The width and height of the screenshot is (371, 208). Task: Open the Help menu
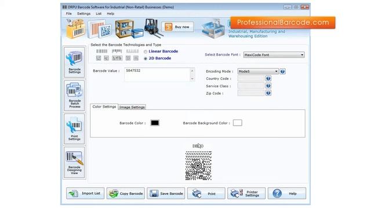click(x=111, y=14)
